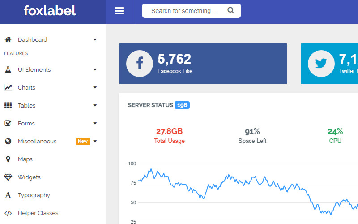The image size is (358, 224).
Task: Expand the Miscellaneous dropdown arrow
Action: point(95,141)
